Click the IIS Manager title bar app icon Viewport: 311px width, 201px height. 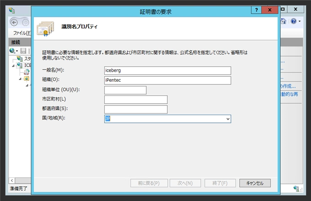(12, 11)
